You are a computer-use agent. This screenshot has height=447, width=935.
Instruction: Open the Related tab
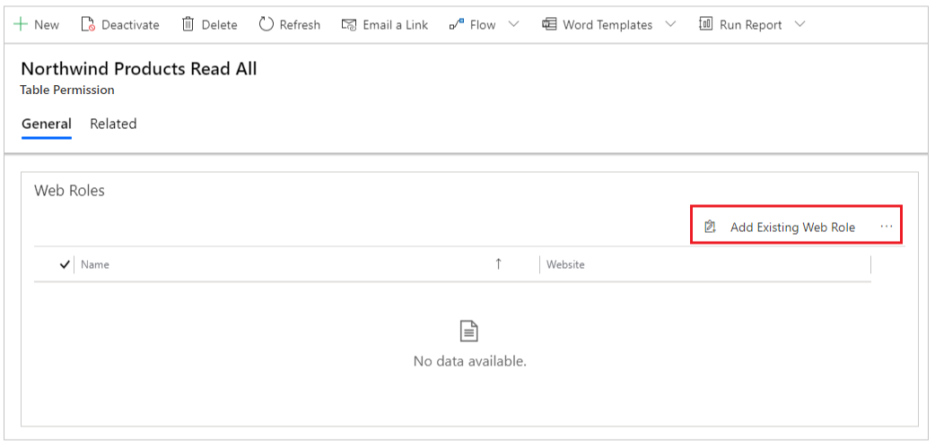point(113,124)
